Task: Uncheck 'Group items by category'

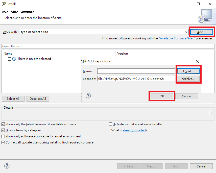Action: [3, 130]
